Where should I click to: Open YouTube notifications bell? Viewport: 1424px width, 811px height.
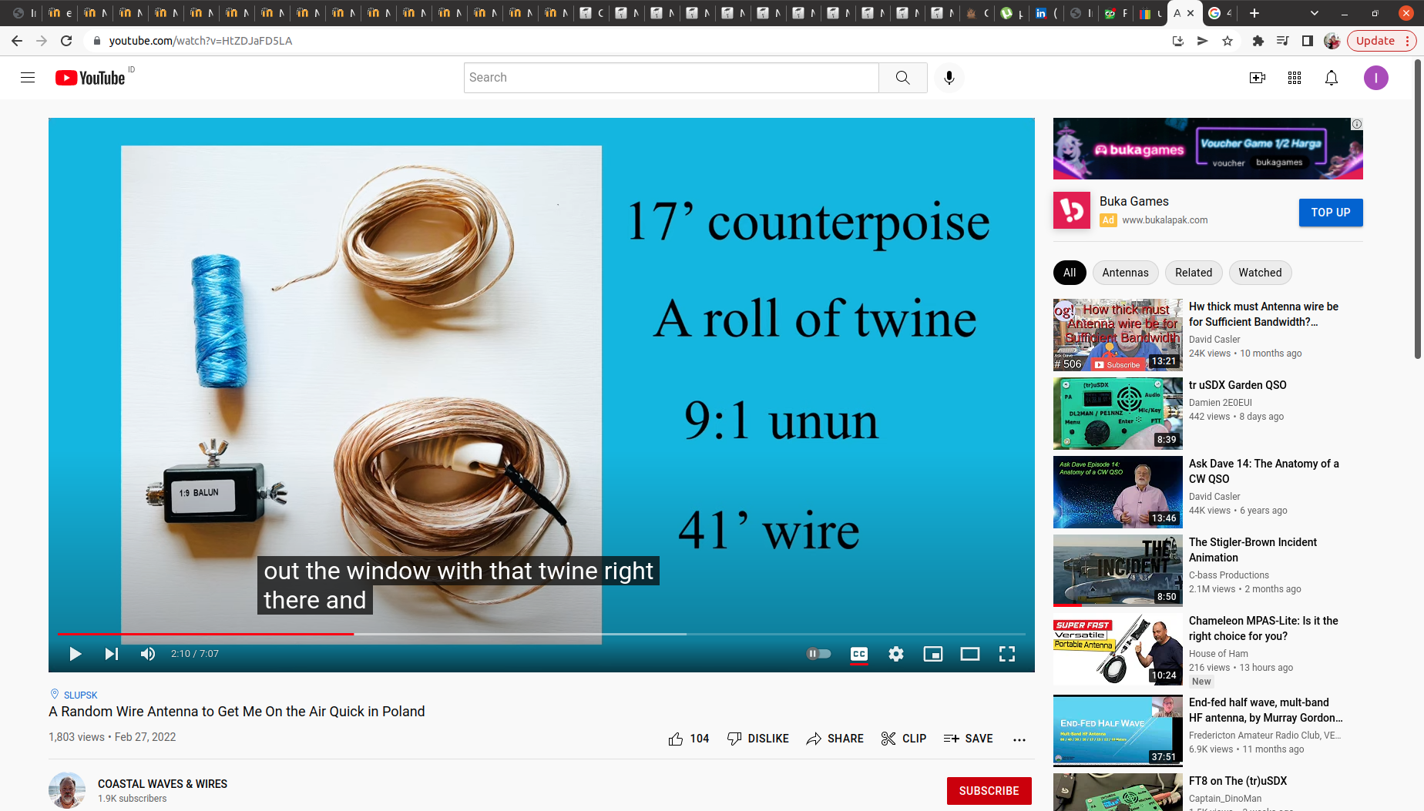point(1331,78)
